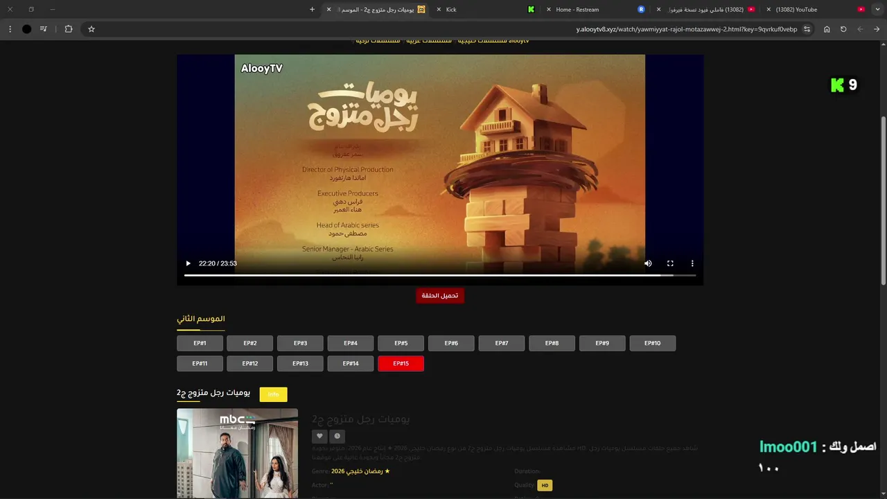Close the يوميات رجل متزوج active tab

point(328,10)
